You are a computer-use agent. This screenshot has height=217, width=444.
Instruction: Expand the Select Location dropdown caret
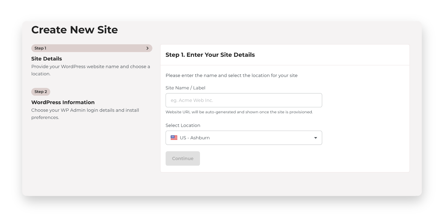point(315,138)
